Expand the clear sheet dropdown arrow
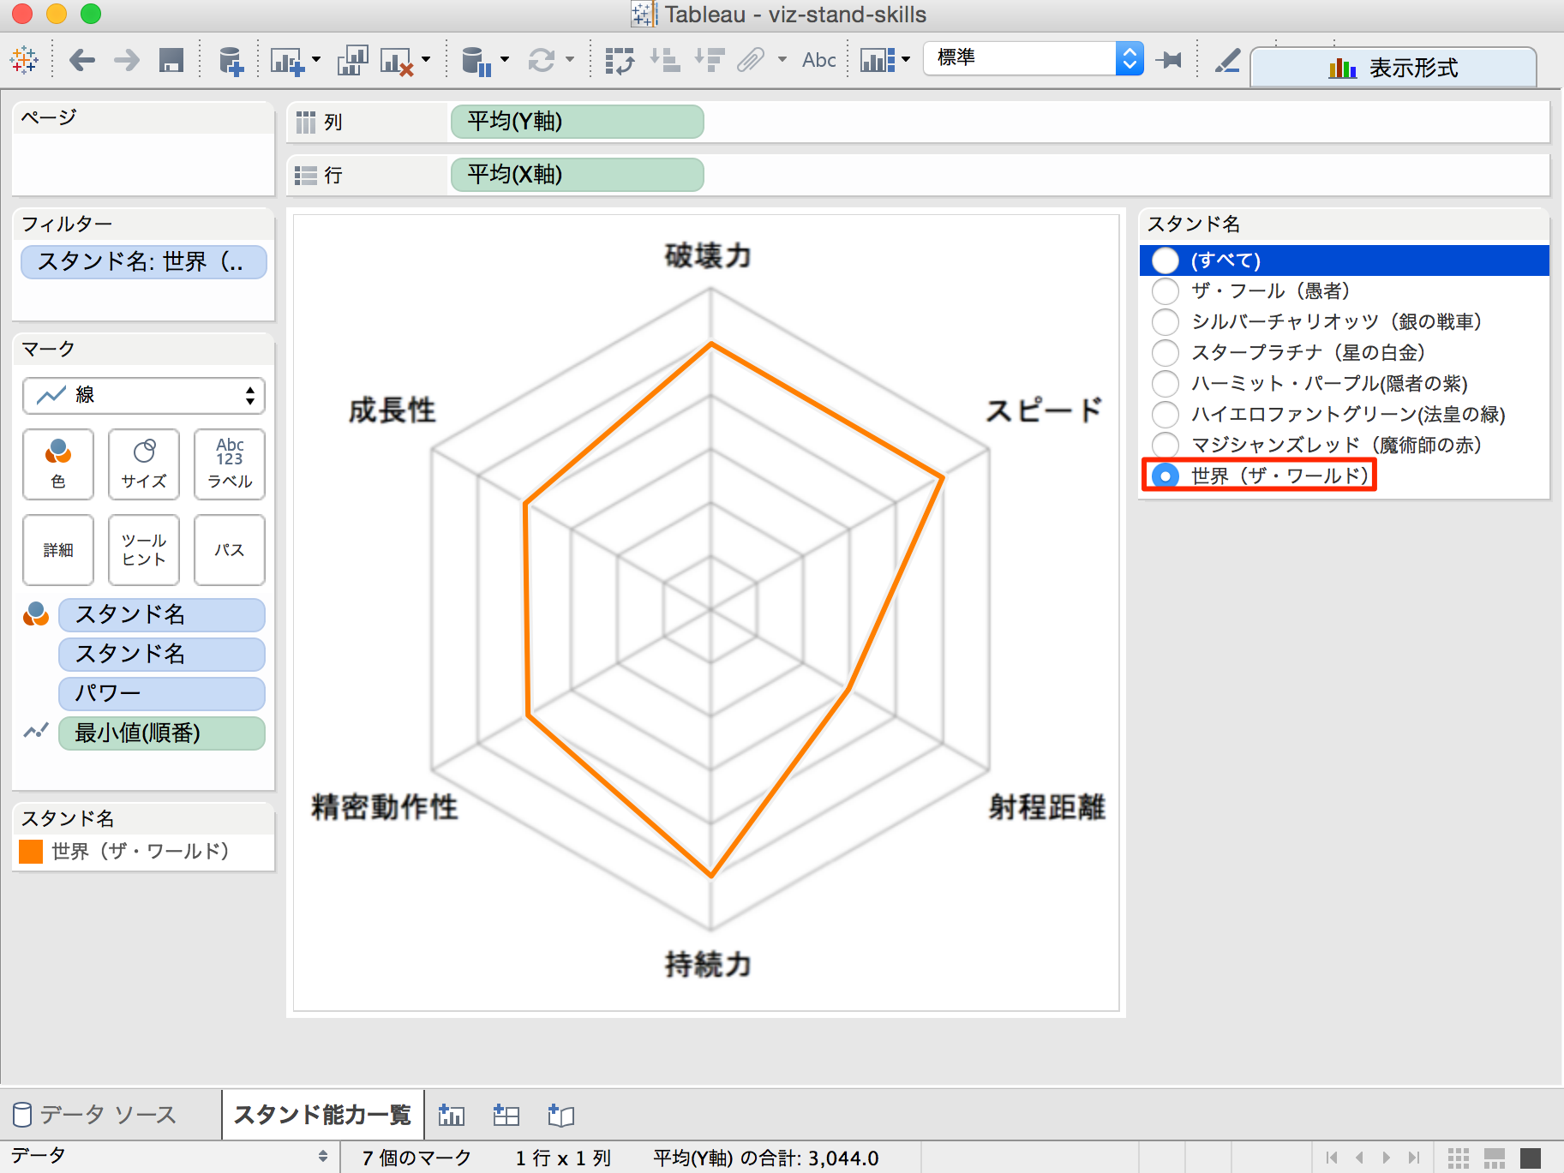This screenshot has height=1173, width=1564. (x=426, y=60)
